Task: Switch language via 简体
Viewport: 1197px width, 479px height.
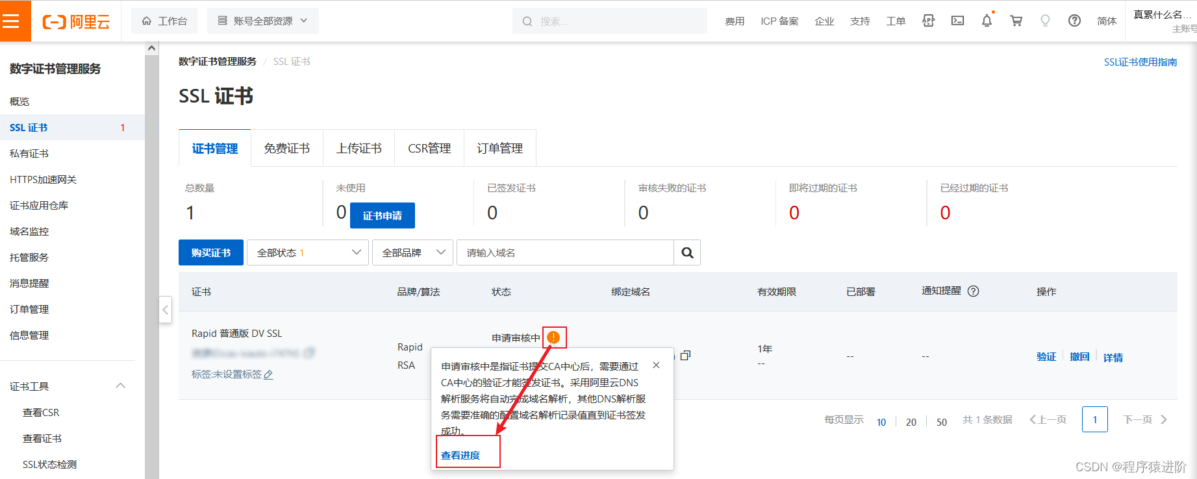Action: coord(1107,21)
